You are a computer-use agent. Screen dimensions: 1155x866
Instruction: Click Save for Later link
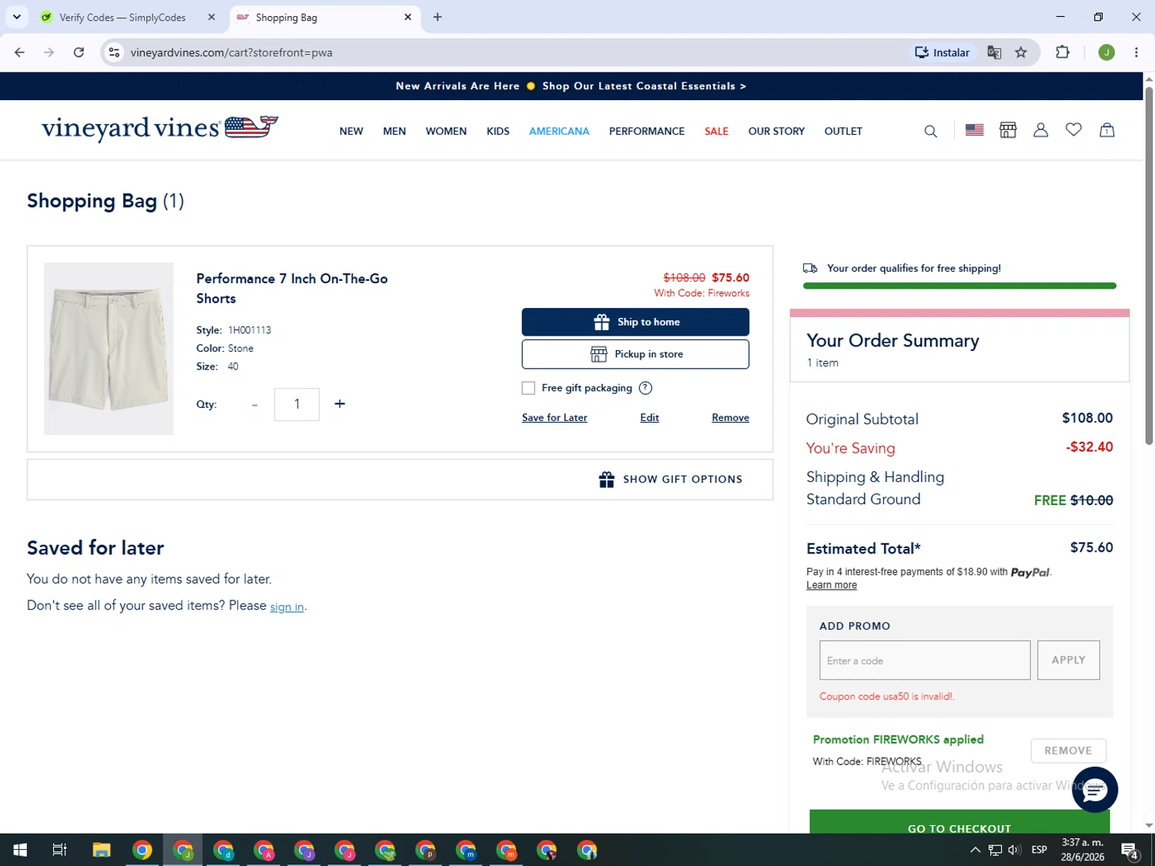pyautogui.click(x=554, y=417)
